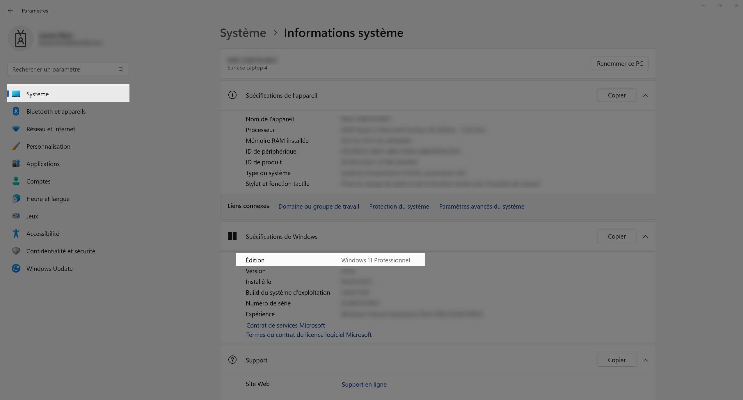Click ID de périphérique label
Viewport: 743px width, 400px height.
tap(271, 151)
